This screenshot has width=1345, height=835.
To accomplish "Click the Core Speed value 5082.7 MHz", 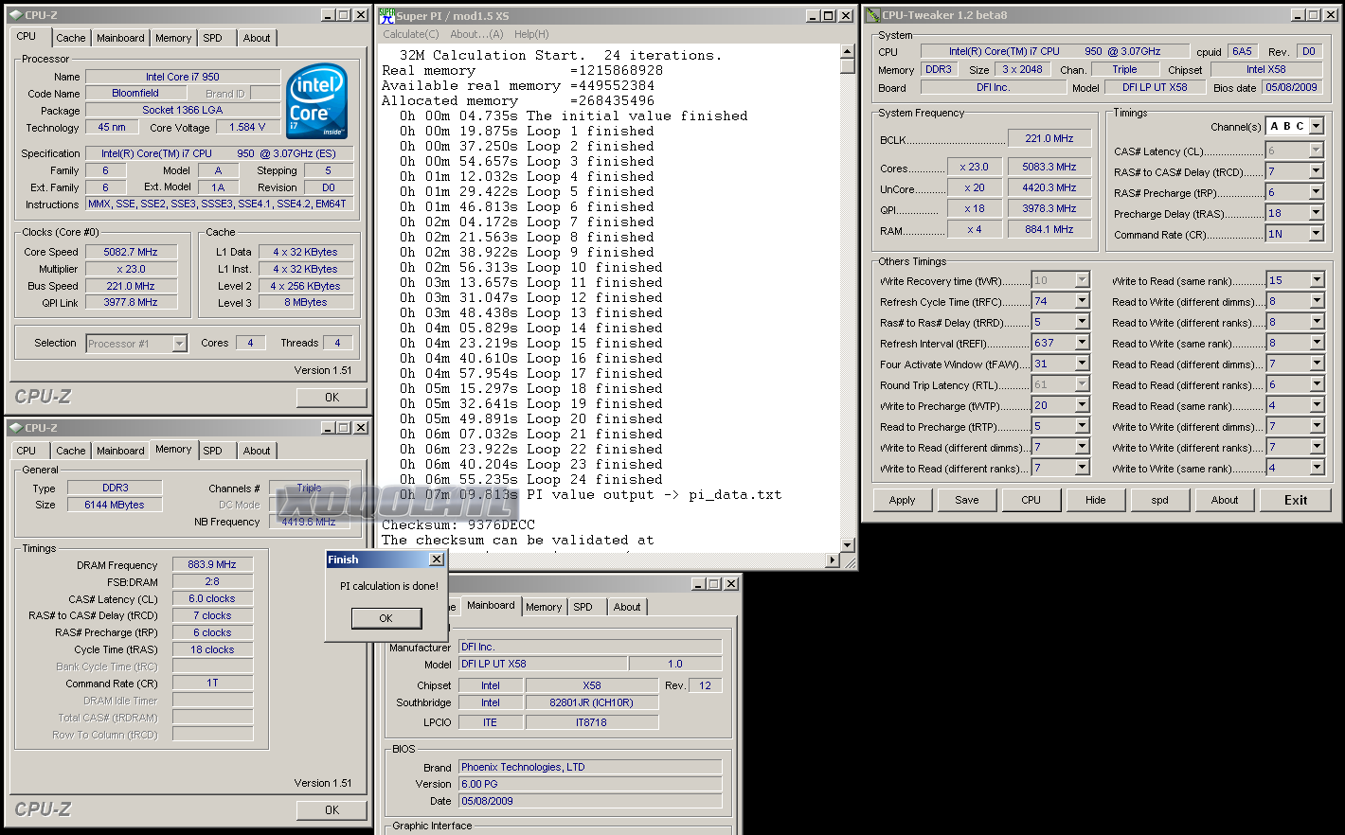I will pos(131,252).
